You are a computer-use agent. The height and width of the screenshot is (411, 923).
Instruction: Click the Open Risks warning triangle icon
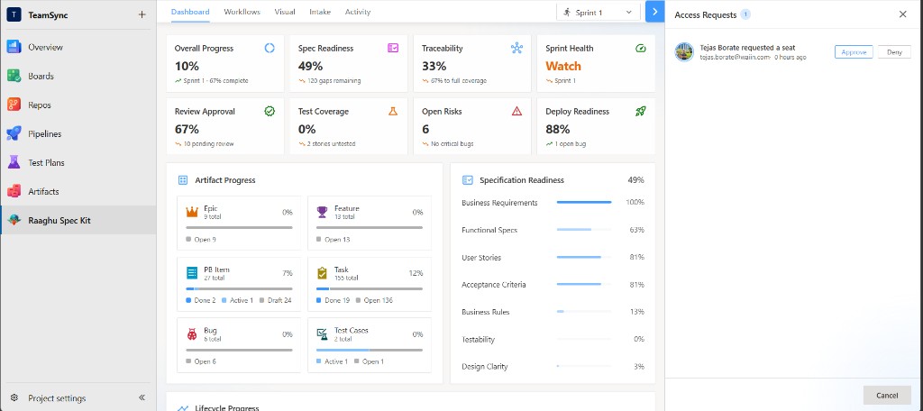(x=516, y=111)
